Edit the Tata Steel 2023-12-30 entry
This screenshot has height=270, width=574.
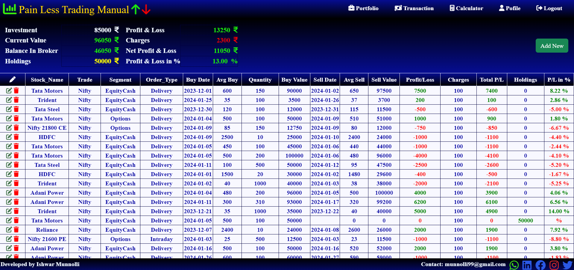[x=9, y=109]
